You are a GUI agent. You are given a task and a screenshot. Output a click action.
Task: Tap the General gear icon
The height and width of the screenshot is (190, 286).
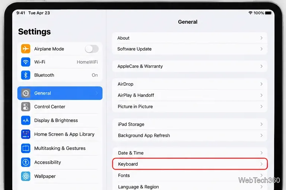click(x=26, y=93)
